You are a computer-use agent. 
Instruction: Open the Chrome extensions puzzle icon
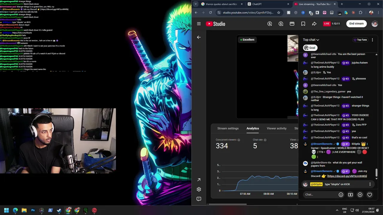[x=360, y=13]
